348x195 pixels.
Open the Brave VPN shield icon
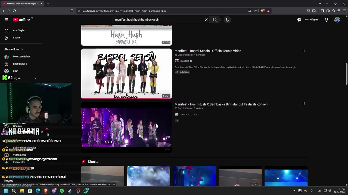pos(339,11)
